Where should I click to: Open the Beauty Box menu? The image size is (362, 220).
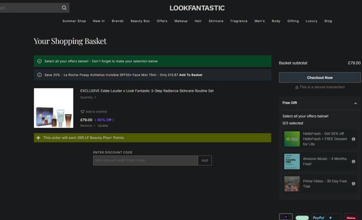click(140, 21)
